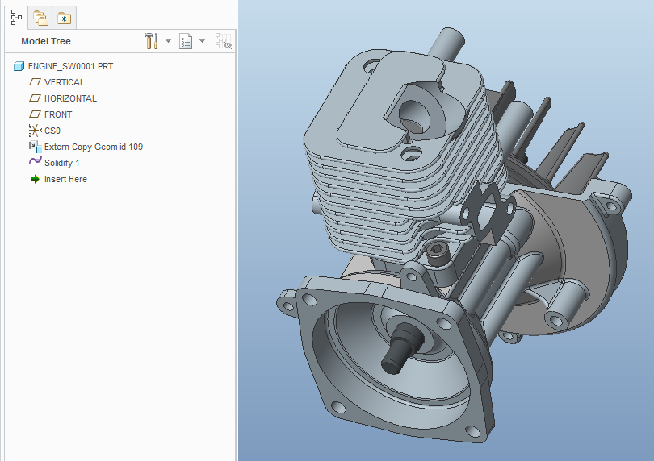Click the Model Tree Show list icon

(186, 41)
